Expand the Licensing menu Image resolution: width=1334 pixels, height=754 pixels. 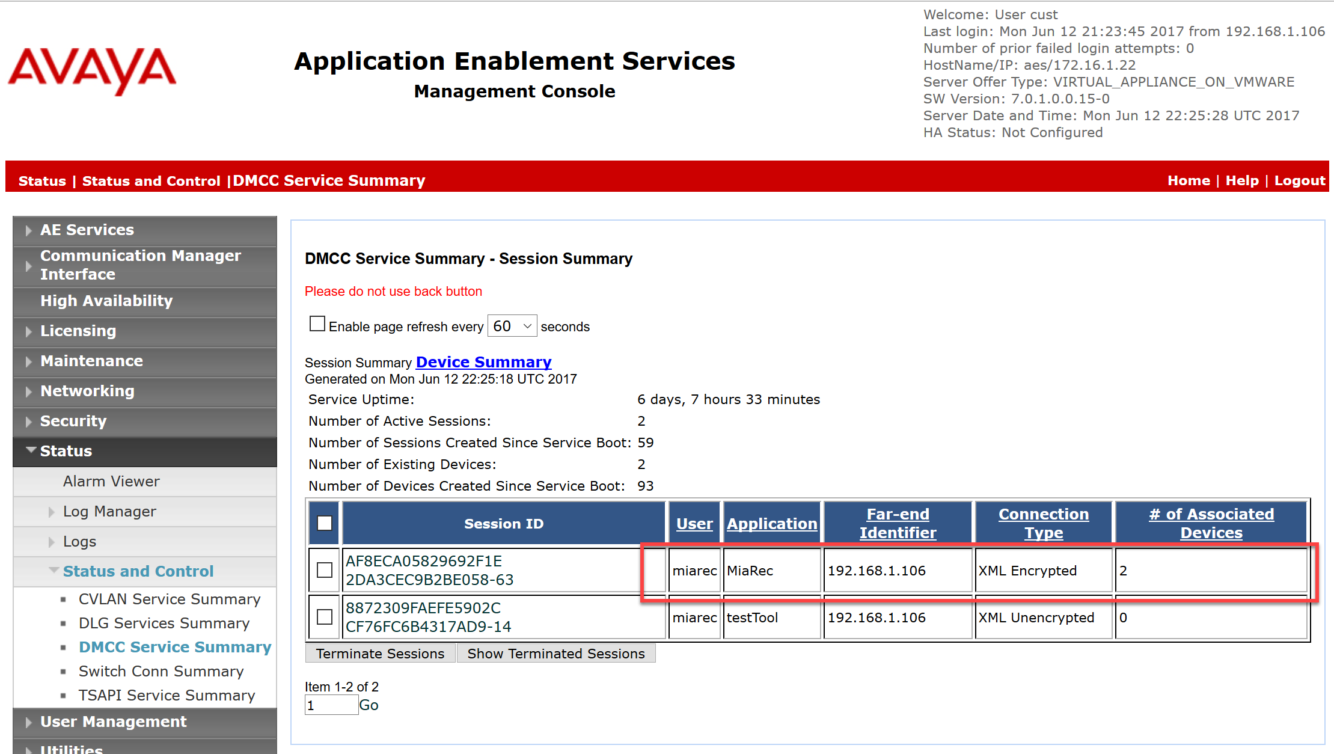(145, 331)
